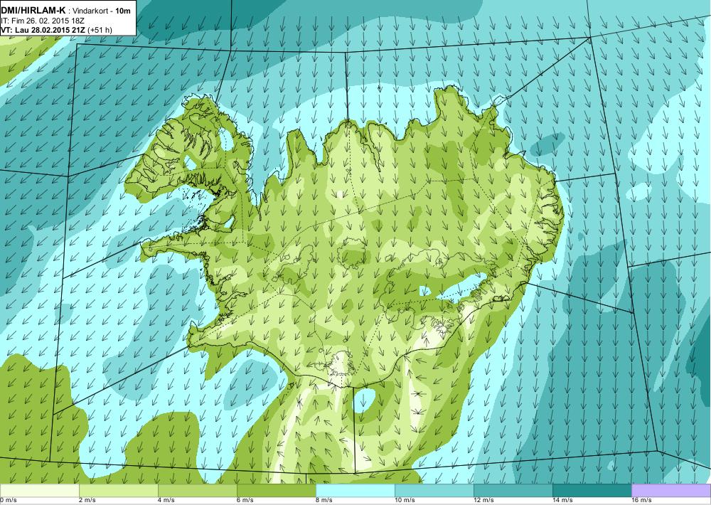Click the 2–4 m/s light green legend swatch

(118, 490)
